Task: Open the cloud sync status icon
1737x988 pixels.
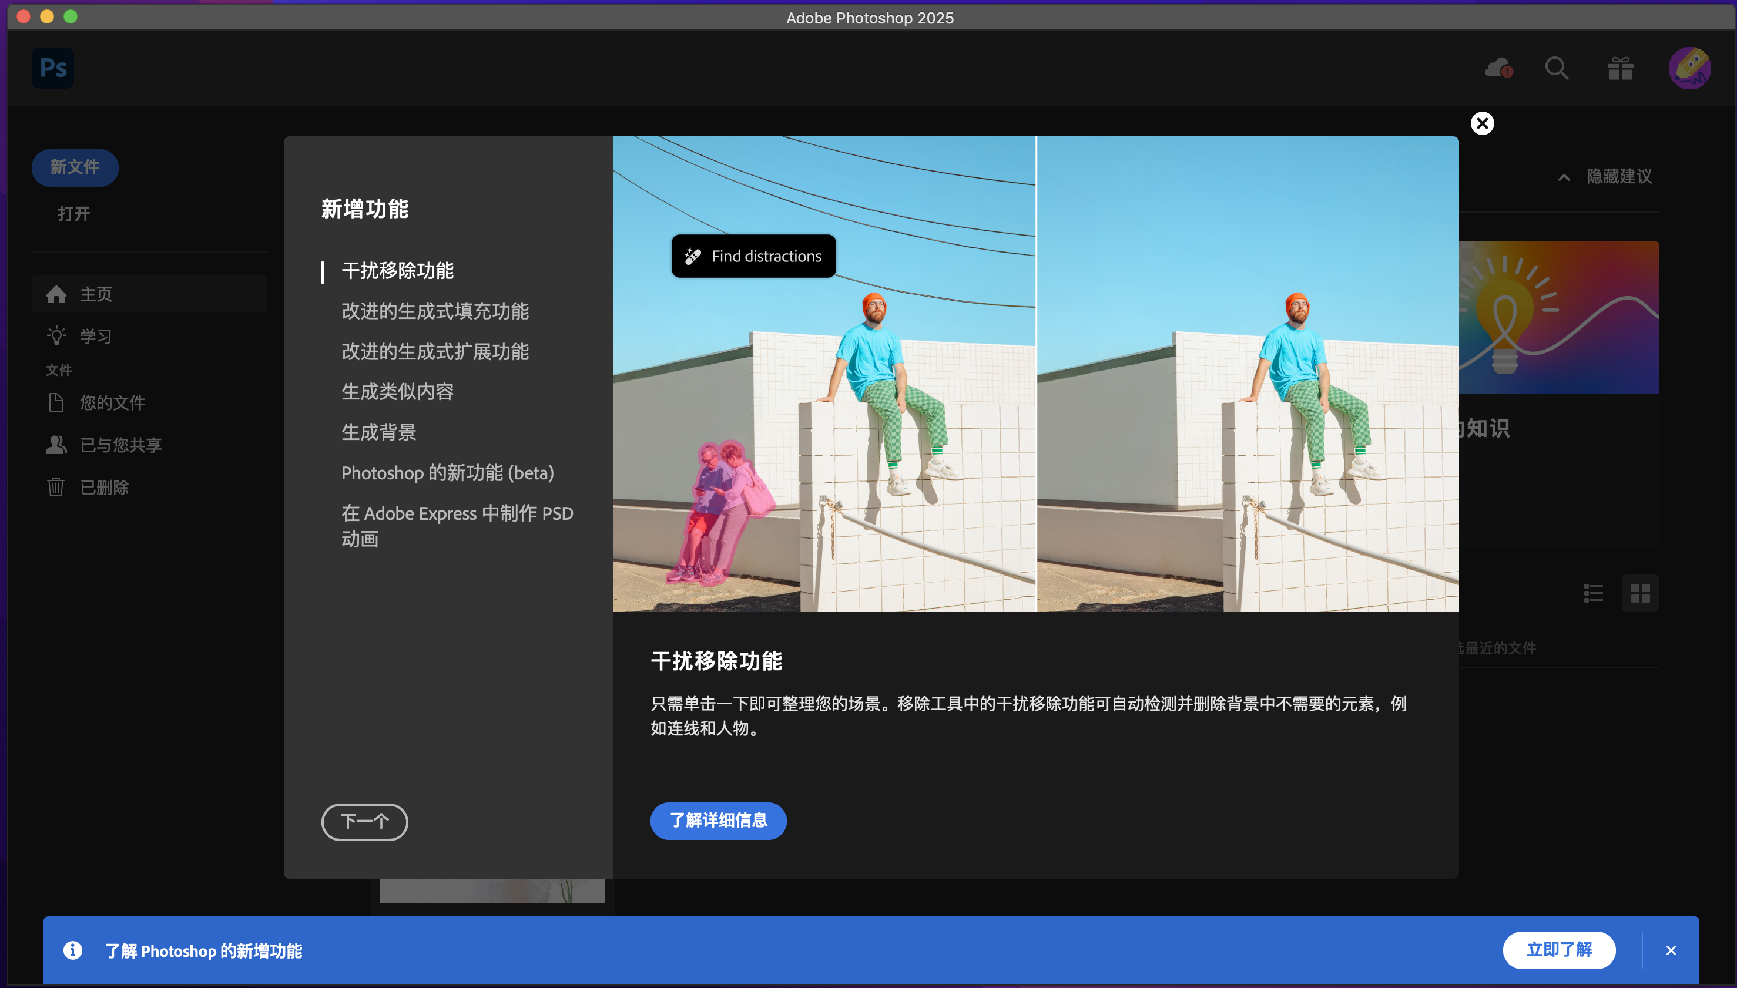Action: (x=1498, y=68)
